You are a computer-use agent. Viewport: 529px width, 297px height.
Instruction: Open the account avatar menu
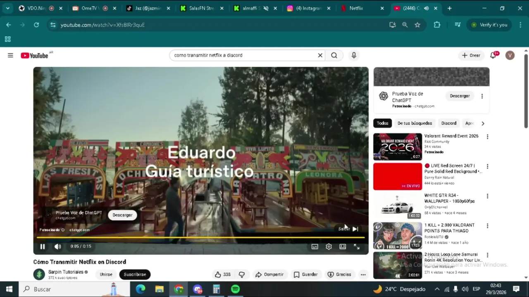(510, 55)
